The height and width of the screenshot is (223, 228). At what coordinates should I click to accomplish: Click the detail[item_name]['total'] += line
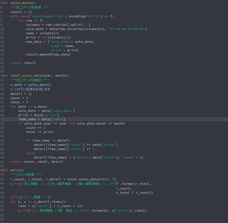(76, 145)
